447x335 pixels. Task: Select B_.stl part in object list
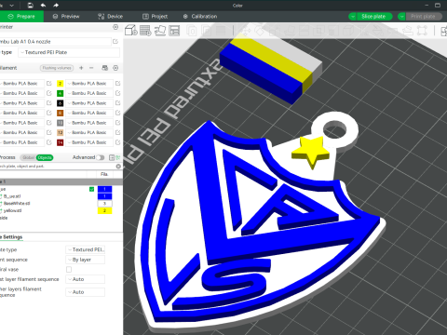click(x=12, y=196)
